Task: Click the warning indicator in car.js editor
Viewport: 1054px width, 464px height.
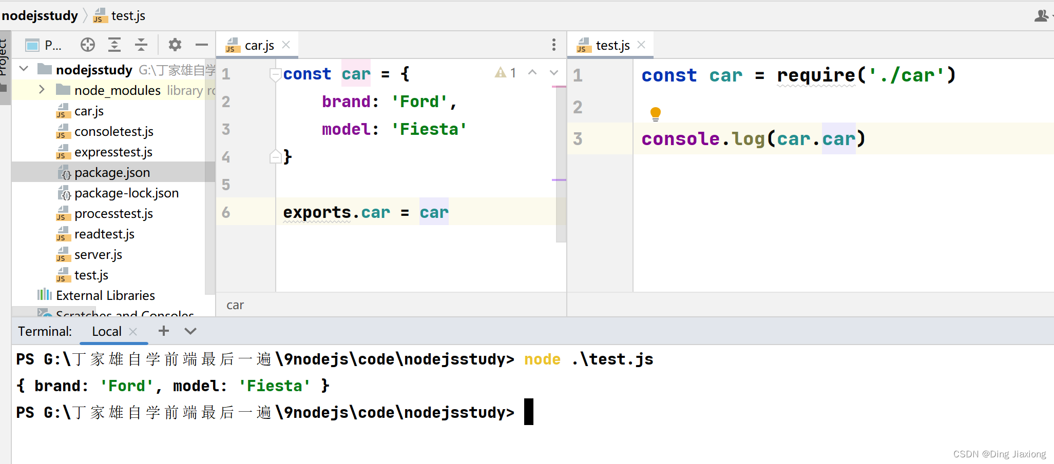Action: (506, 73)
